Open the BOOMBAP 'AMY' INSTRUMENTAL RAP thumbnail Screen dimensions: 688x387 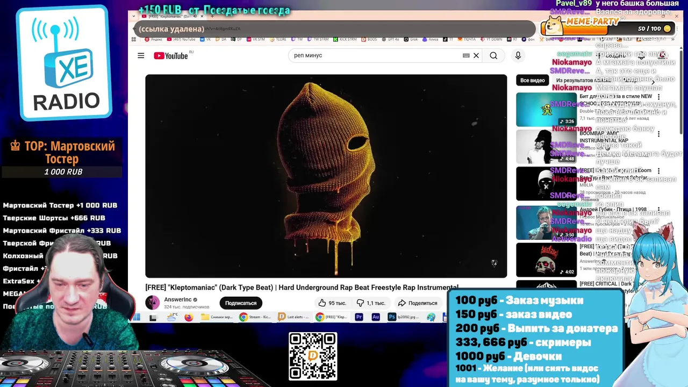tap(546, 147)
